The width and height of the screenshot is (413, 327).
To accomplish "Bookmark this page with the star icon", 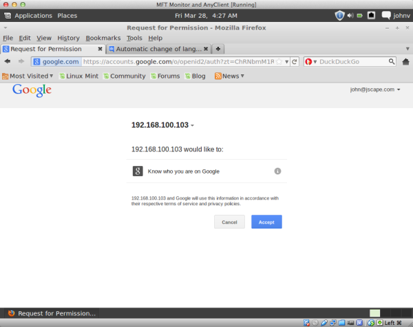I will pos(279,62).
